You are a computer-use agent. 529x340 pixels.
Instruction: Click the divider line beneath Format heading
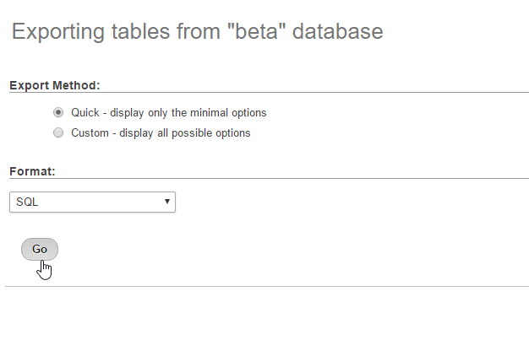269,178
